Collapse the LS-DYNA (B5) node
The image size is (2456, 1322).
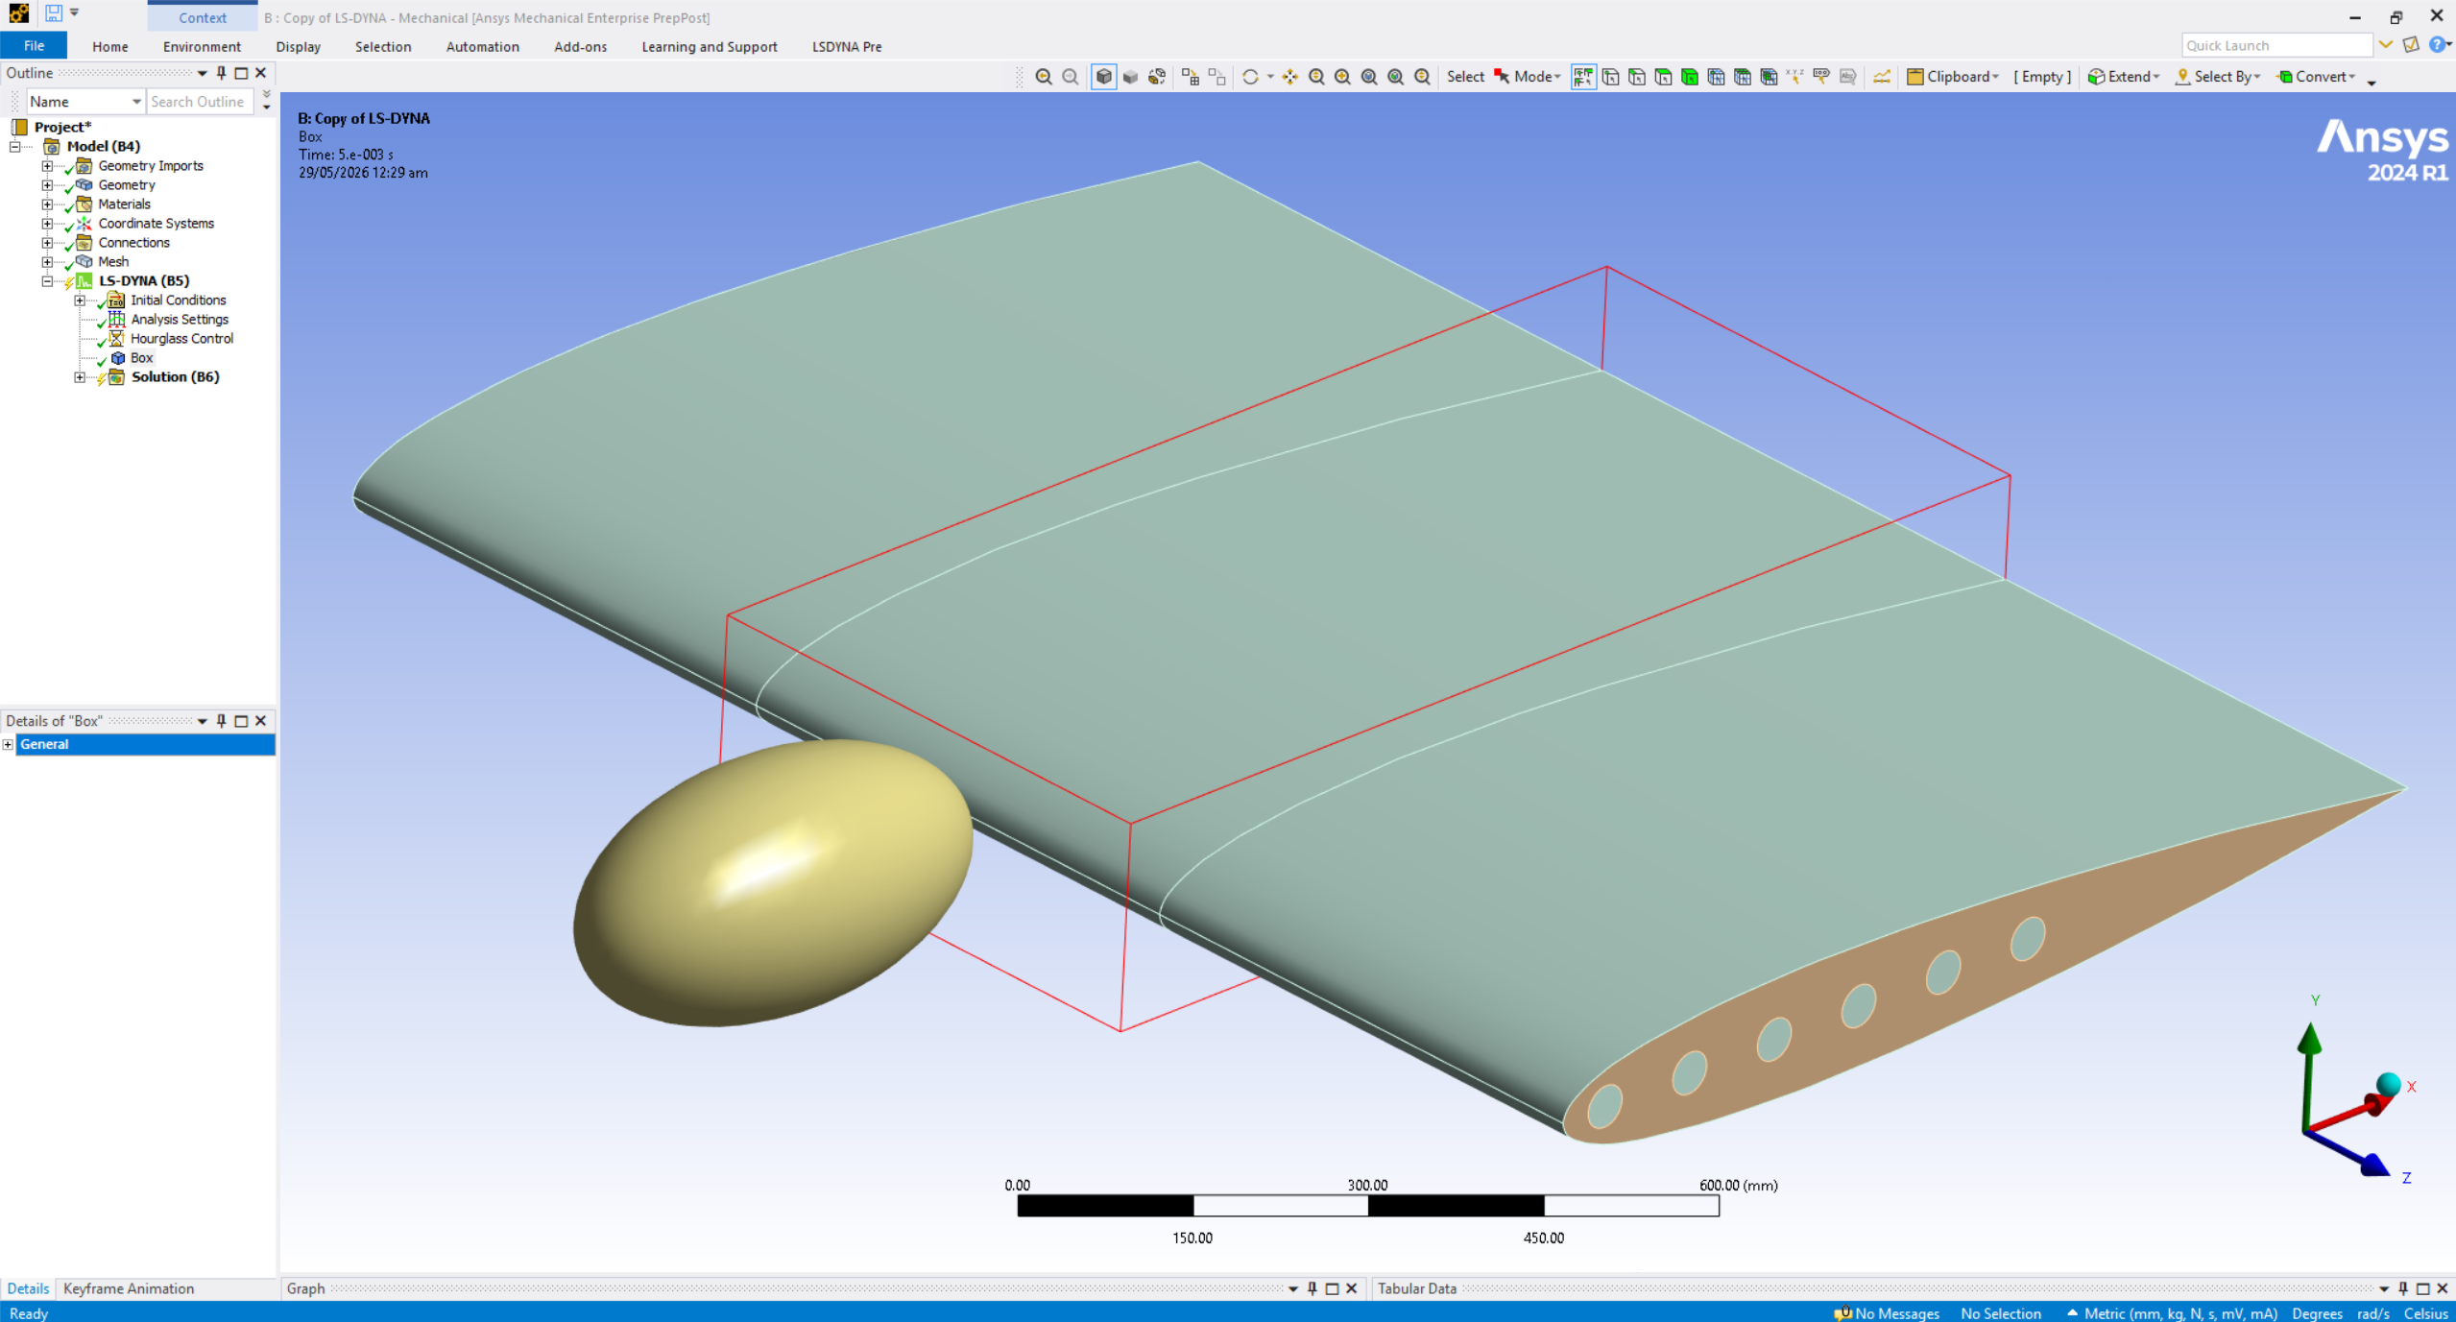tap(47, 281)
